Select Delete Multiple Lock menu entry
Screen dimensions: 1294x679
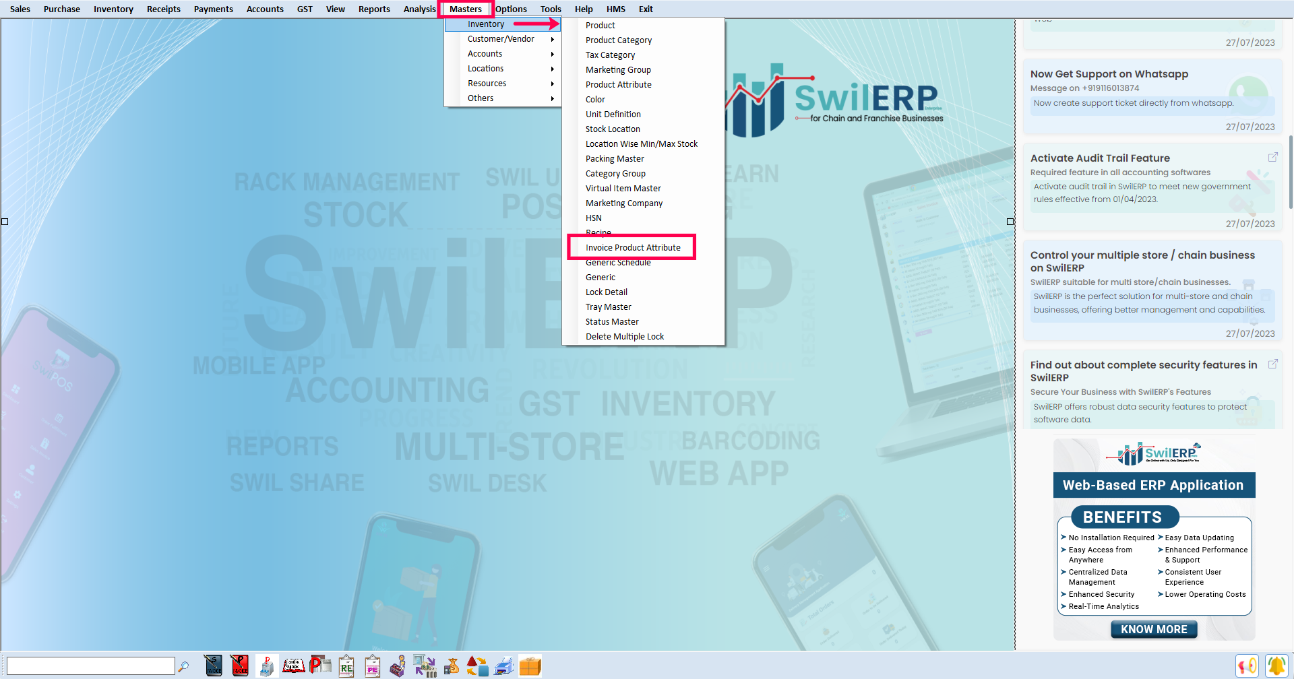click(644, 337)
